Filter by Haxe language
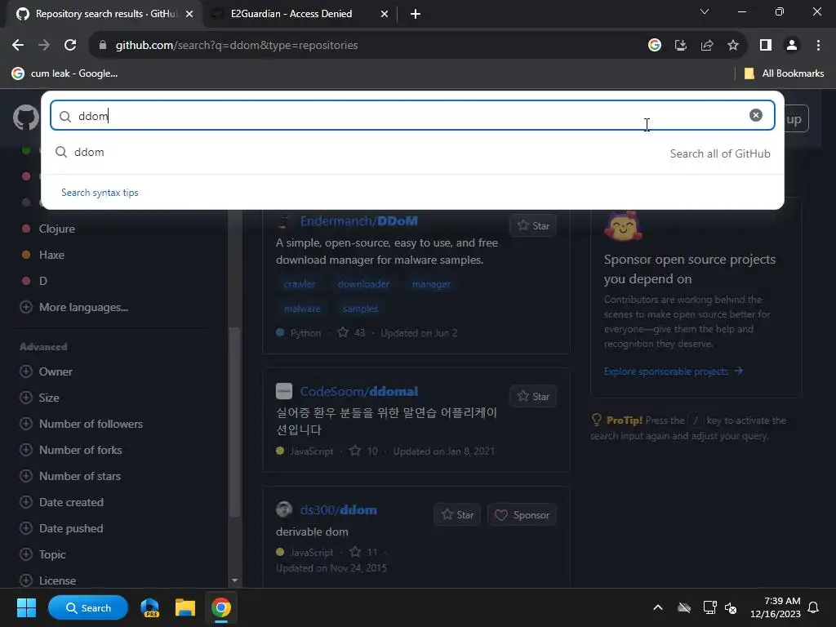The height and width of the screenshot is (627, 836). point(51,255)
